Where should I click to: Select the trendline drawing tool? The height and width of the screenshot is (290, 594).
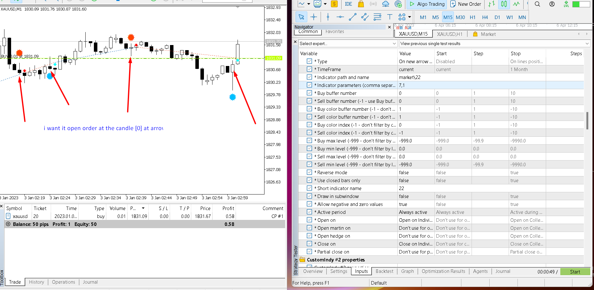pyautogui.click(x=353, y=17)
